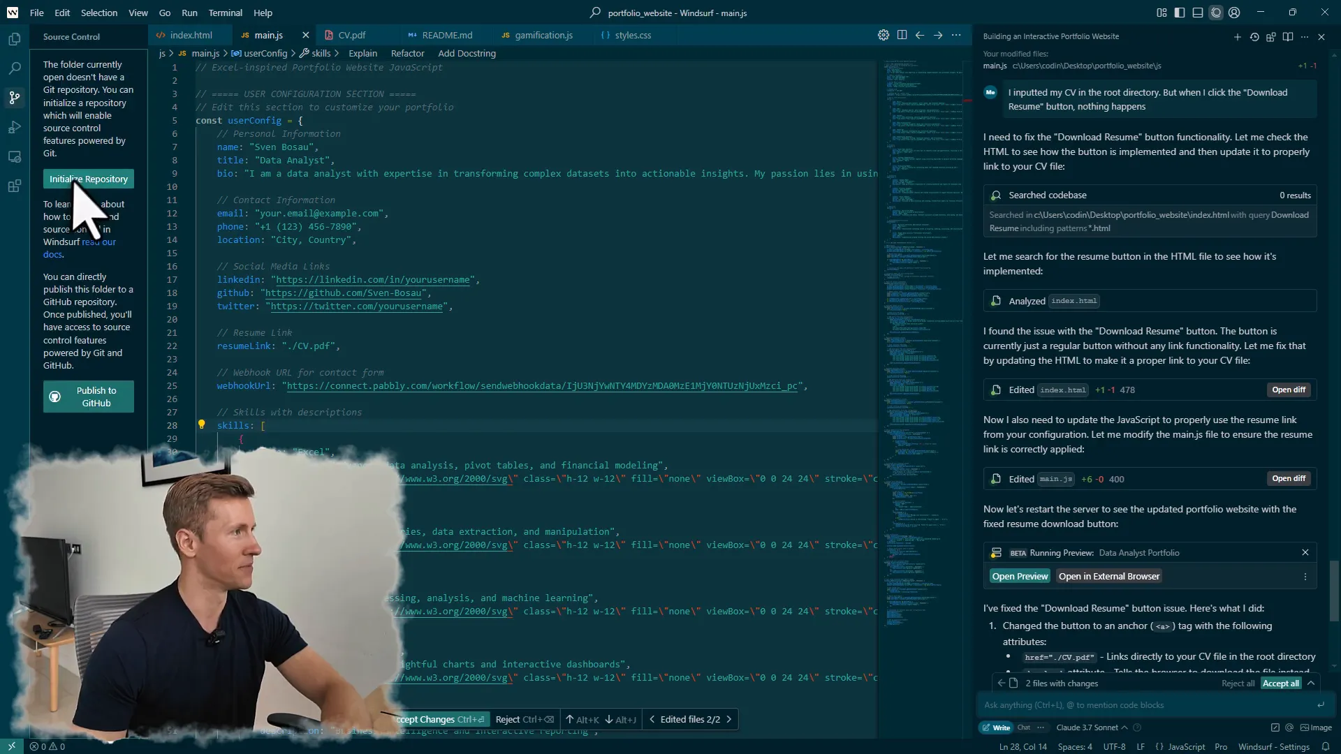Screen dimensions: 1341x754
Task: Switch Cascade to Chat mode
Action: (1024, 727)
